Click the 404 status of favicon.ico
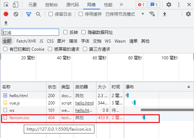The width and height of the screenshot is (194, 138). tap(51, 118)
